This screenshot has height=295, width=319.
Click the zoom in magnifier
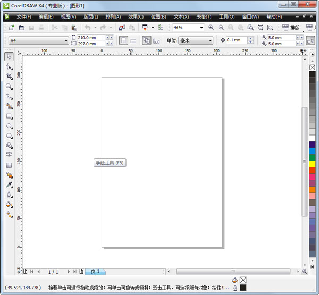tap(211, 28)
